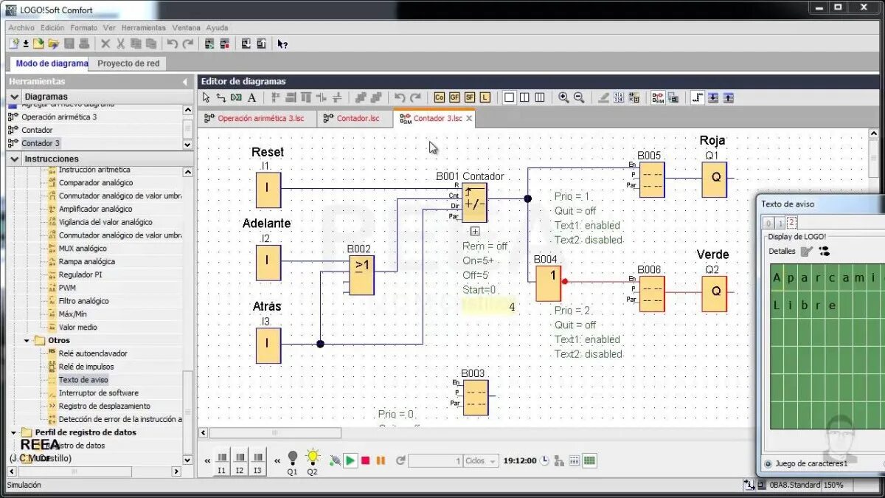Select the arrow selection tool in editor toolbar
The image size is (885, 498).
coord(206,97)
